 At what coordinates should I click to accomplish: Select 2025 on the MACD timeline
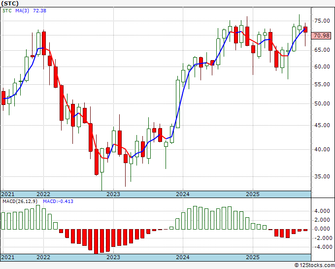(x=253, y=257)
